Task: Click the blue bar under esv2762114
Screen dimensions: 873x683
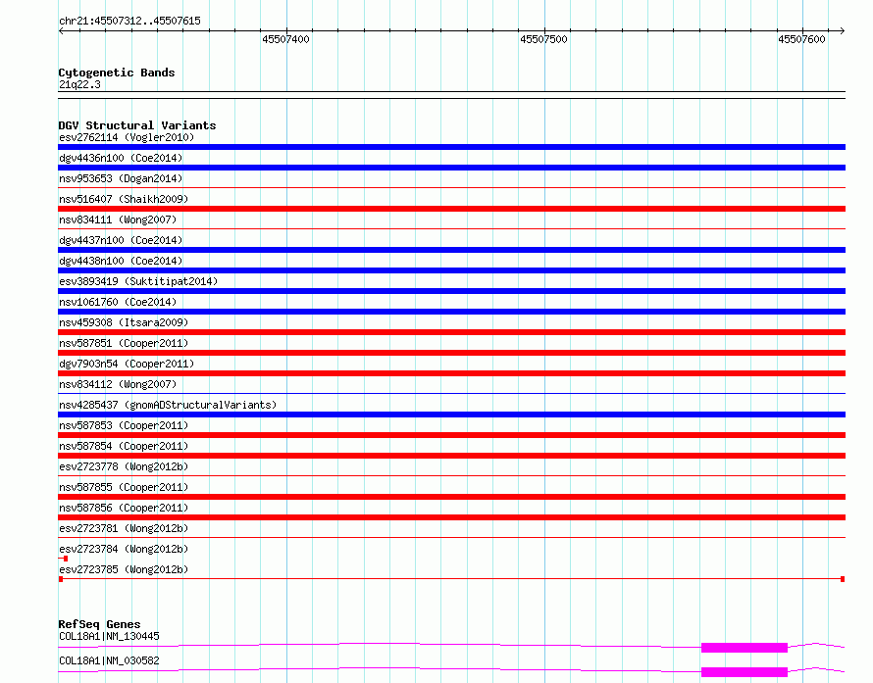Action: [x=451, y=147]
